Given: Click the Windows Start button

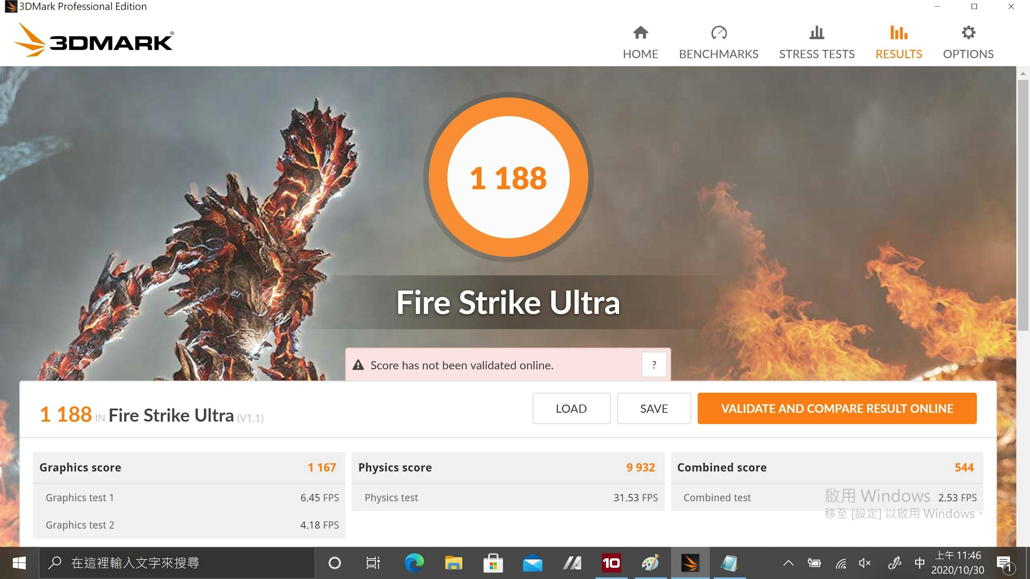Looking at the screenshot, I should pos(19,563).
